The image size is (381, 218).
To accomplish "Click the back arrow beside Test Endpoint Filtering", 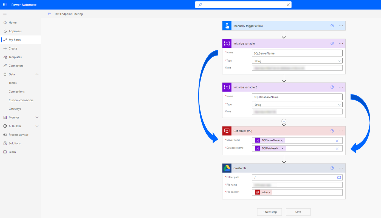I will (x=49, y=14).
